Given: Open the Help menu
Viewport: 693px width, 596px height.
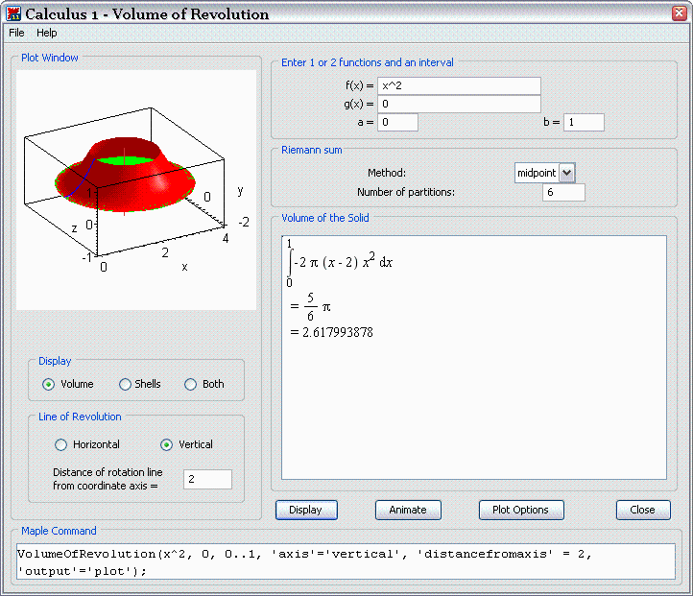Looking at the screenshot, I should pyautogui.click(x=47, y=33).
